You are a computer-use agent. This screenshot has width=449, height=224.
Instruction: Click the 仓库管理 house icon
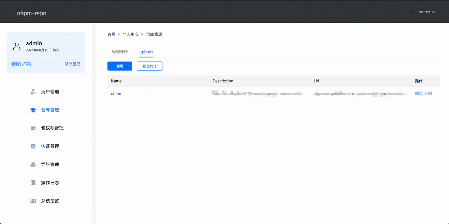click(33, 110)
